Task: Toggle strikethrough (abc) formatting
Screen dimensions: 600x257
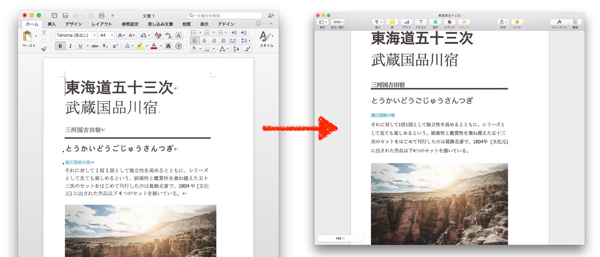Action: [x=95, y=46]
